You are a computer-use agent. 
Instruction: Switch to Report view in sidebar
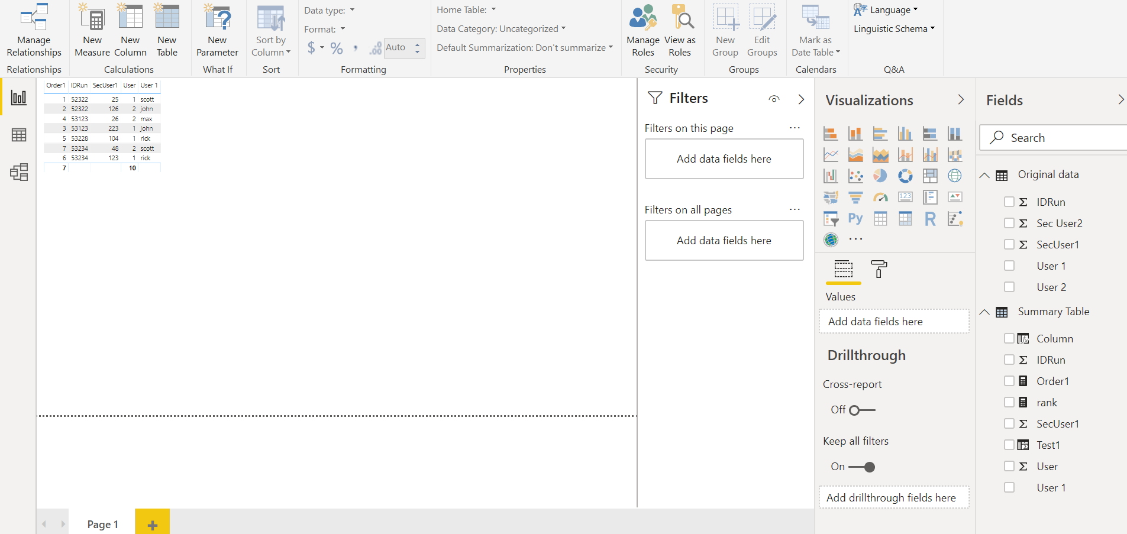(19, 98)
